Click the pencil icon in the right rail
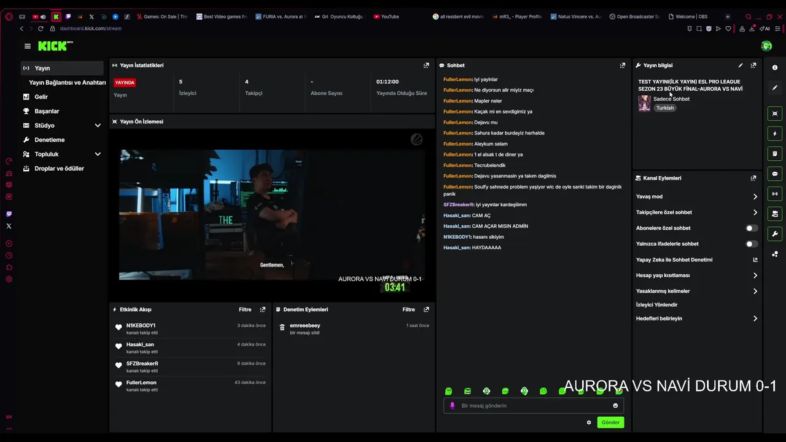This screenshot has width=786, height=442. [775, 88]
